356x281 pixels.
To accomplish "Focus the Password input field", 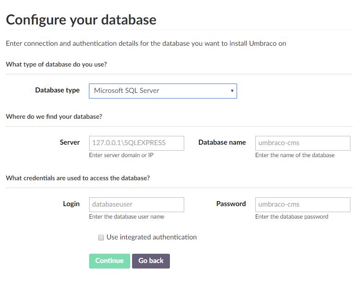I will tap(302, 204).
